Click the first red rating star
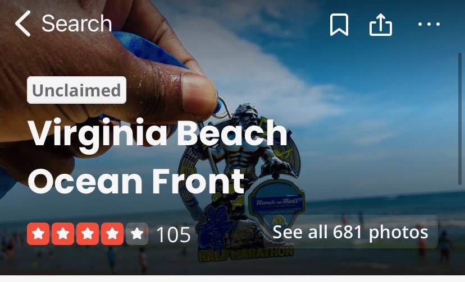This screenshot has height=282, width=465. coord(38,234)
